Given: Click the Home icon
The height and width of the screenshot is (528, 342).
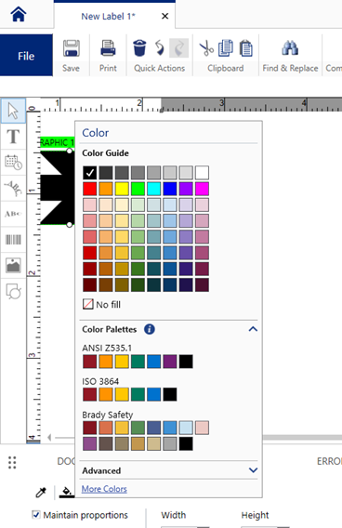Looking at the screenshot, I should coord(19,14).
